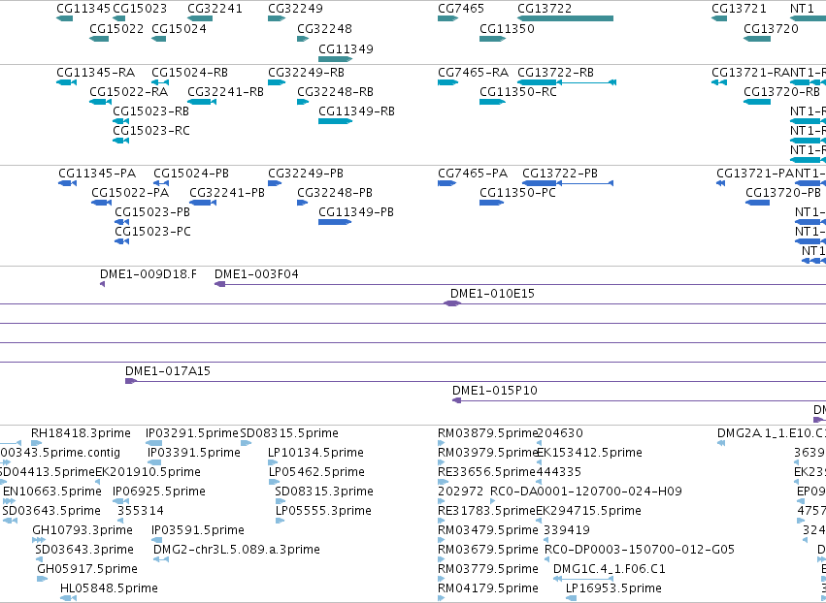Click protein CG15023-PC
Viewport: 826px width, 603px height.
(x=152, y=232)
